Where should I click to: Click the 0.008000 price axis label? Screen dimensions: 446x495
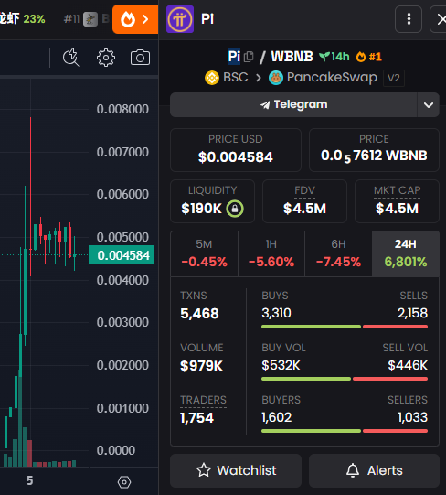(122, 109)
